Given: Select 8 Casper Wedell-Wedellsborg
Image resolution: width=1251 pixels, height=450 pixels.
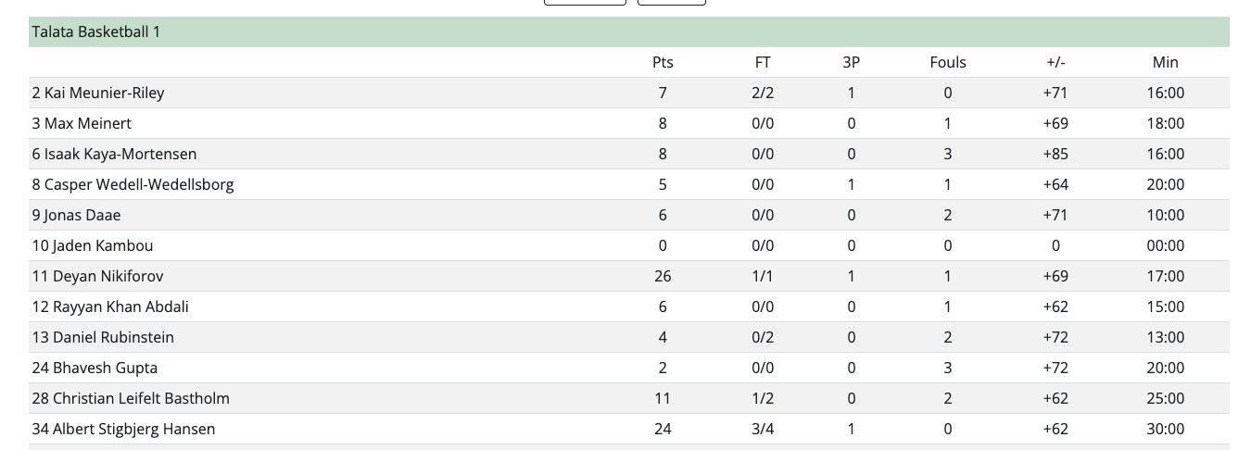Looking at the screenshot, I should point(133,184).
